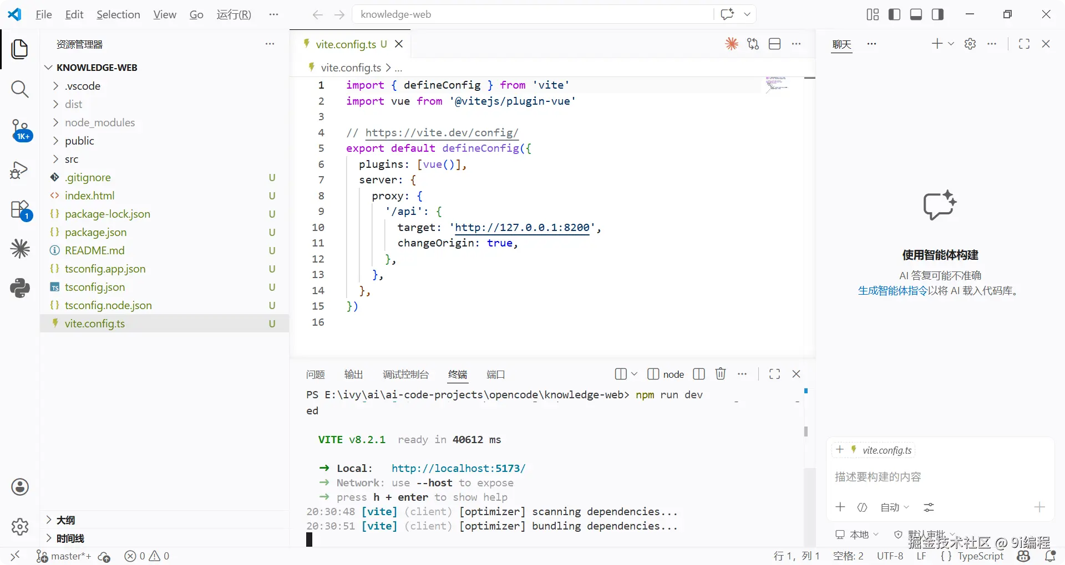The image size is (1065, 565).
Task: Open the 自动 mode dropdown in chat
Action: (x=895, y=507)
